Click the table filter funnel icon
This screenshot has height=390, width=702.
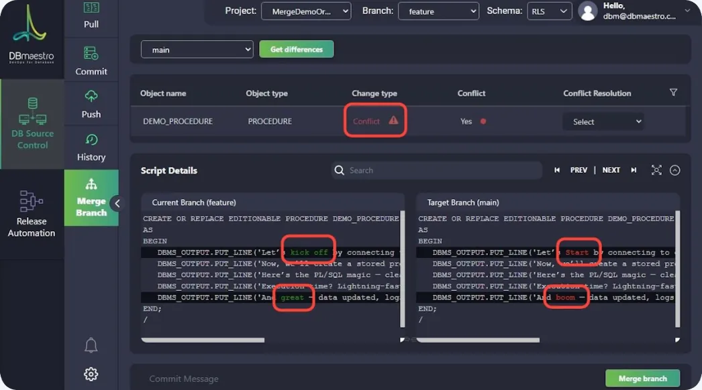[x=673, y=92]
